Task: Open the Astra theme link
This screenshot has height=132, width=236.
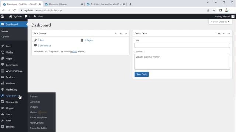Action: 74,51
